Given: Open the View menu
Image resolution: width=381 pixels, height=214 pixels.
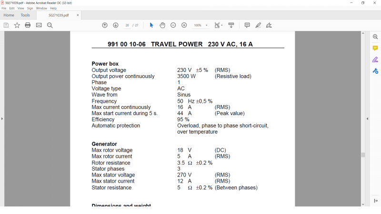Looking at the screenshot, I should (x=20, y=8).
